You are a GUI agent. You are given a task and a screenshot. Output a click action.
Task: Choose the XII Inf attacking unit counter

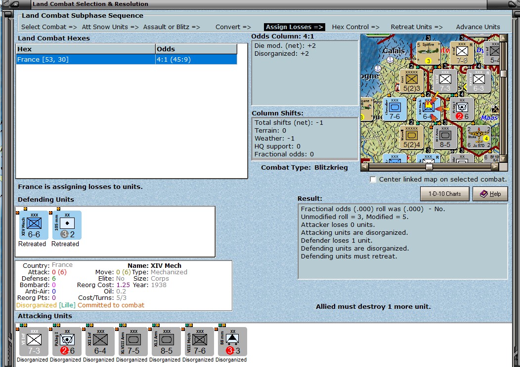coord(100,342)
